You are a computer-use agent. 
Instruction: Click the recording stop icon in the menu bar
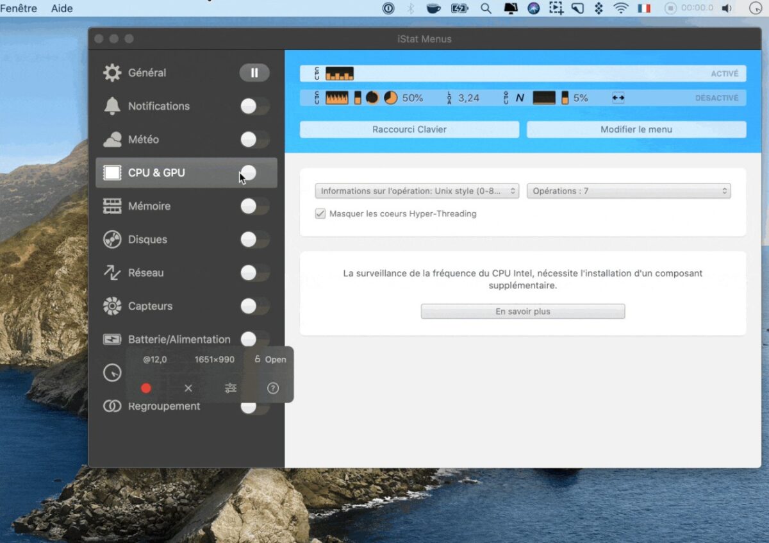coord(670,8)
